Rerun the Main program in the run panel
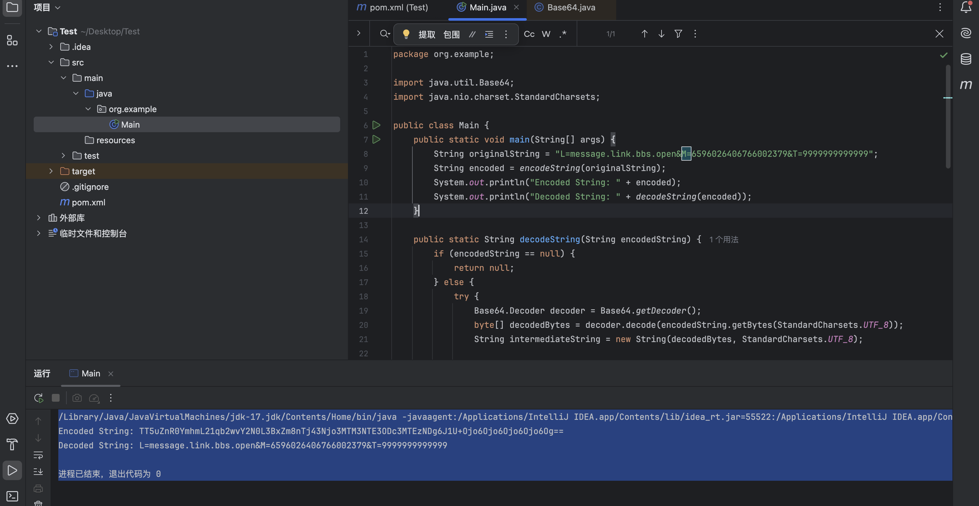Screen dimensions: 979x506 pos(38,398)
